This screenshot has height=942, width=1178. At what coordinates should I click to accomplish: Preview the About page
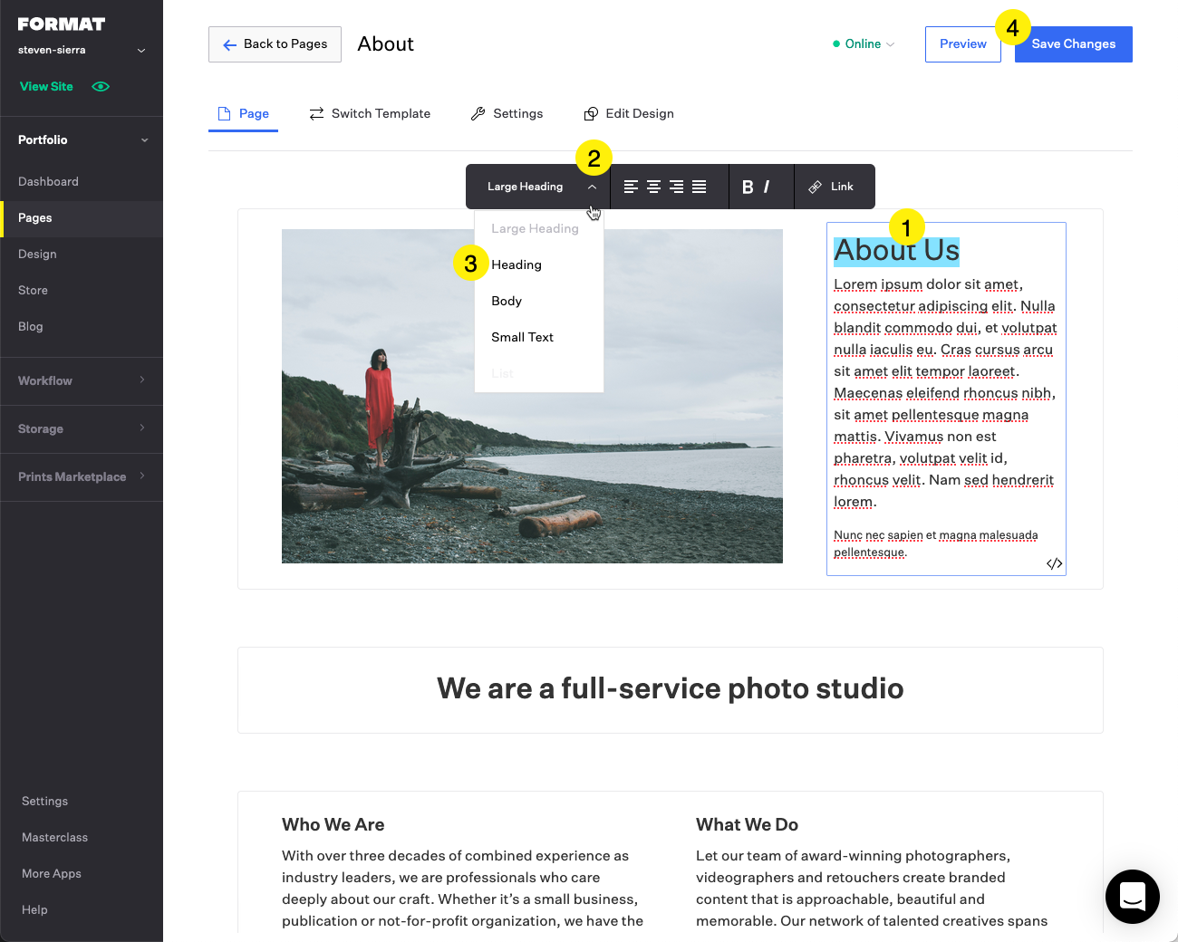(x=962, y=43)
